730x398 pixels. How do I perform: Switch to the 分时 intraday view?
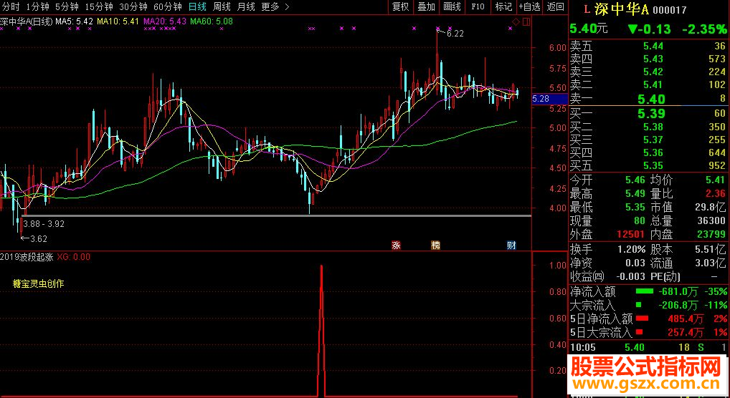(x=11, y=6)
